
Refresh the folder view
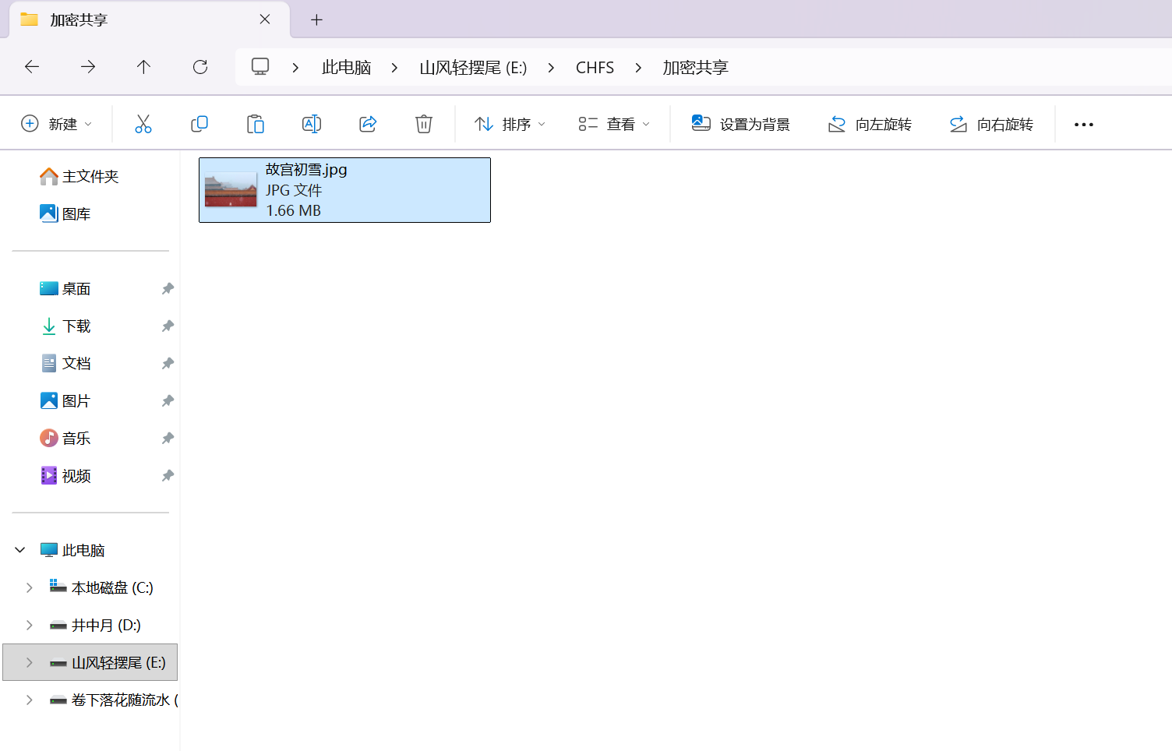point(199,67)
